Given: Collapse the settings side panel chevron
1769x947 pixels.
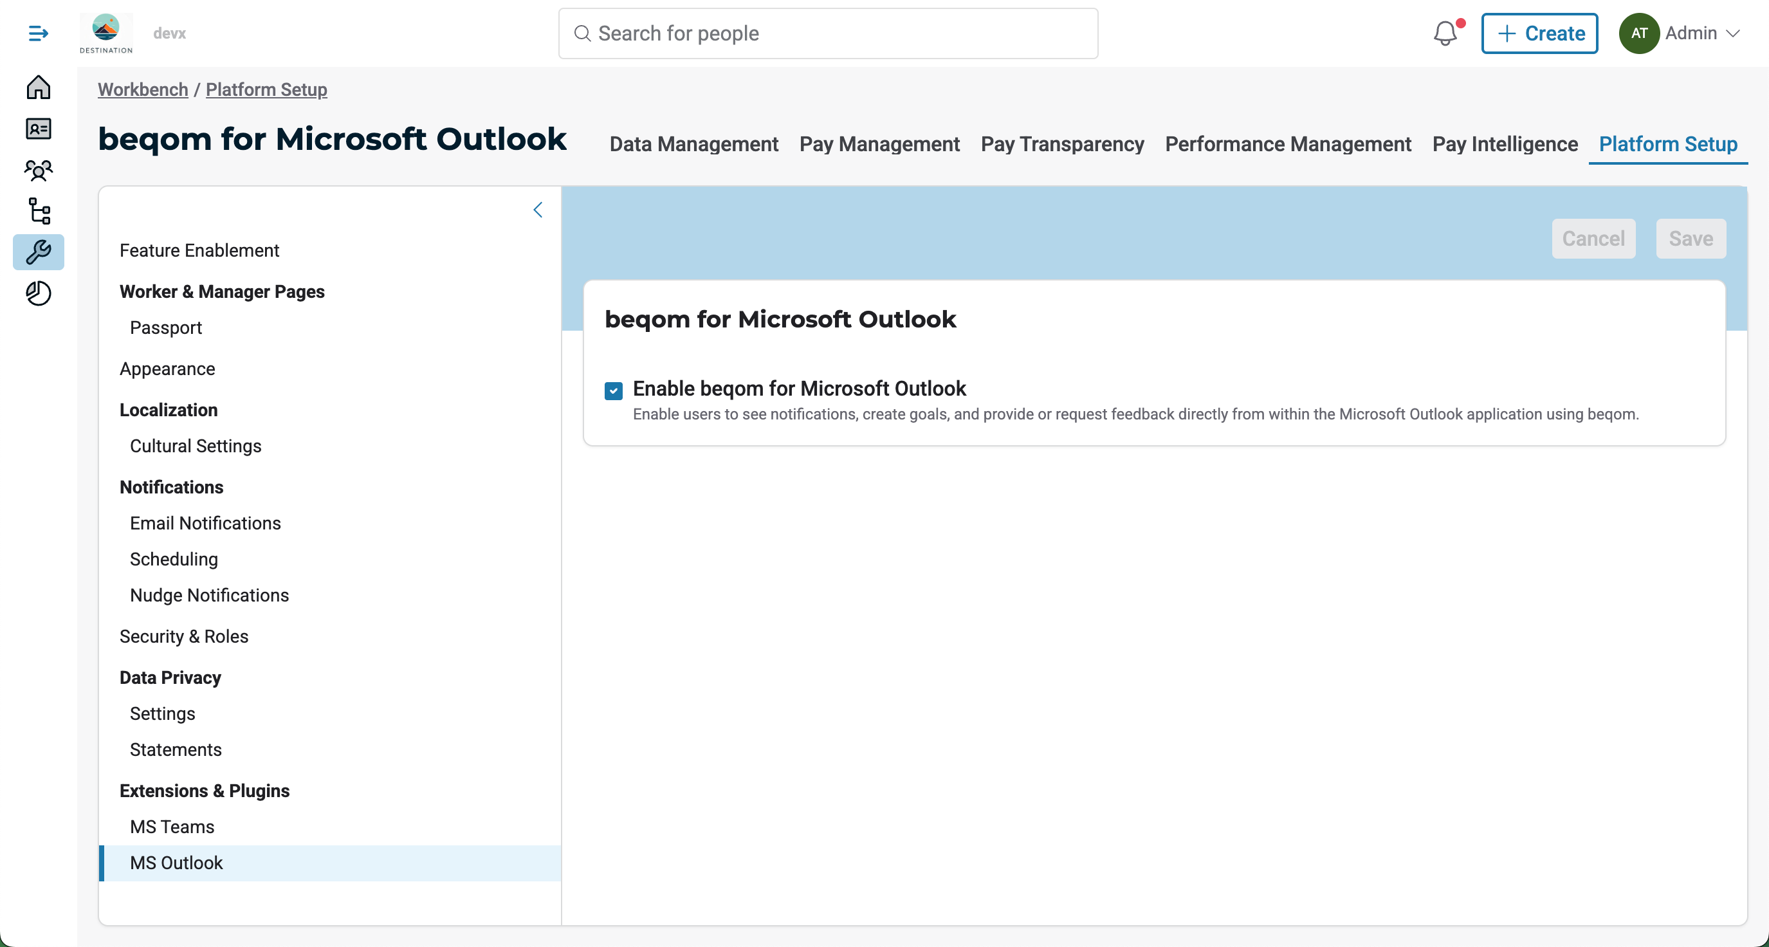Looking at the screenshot, I should pos(538,210).
